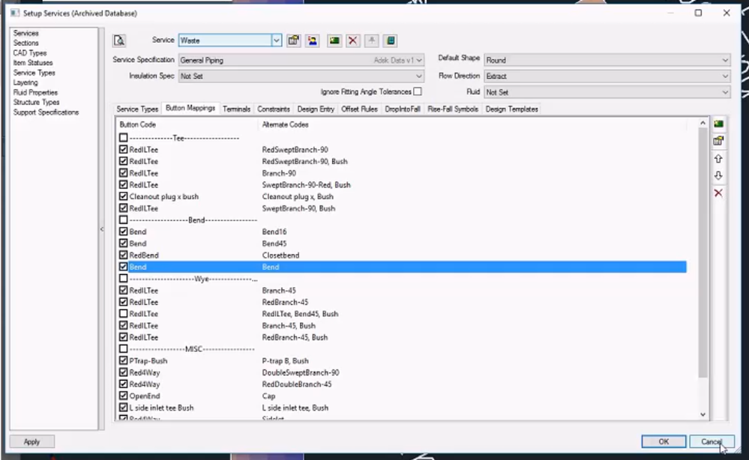Uncheck the RedBend Closetbend checkbox
Screen dimensions: 749x460
tap(123, 255)
